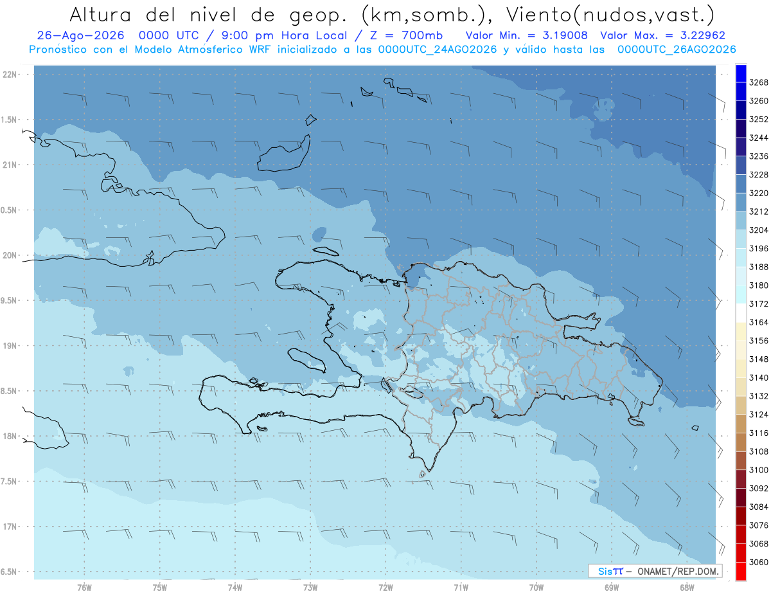Image resolution: width=771 pixels, height=596 pixels.
Task: Click the "72W" longitude axis label
Action: 385,587
